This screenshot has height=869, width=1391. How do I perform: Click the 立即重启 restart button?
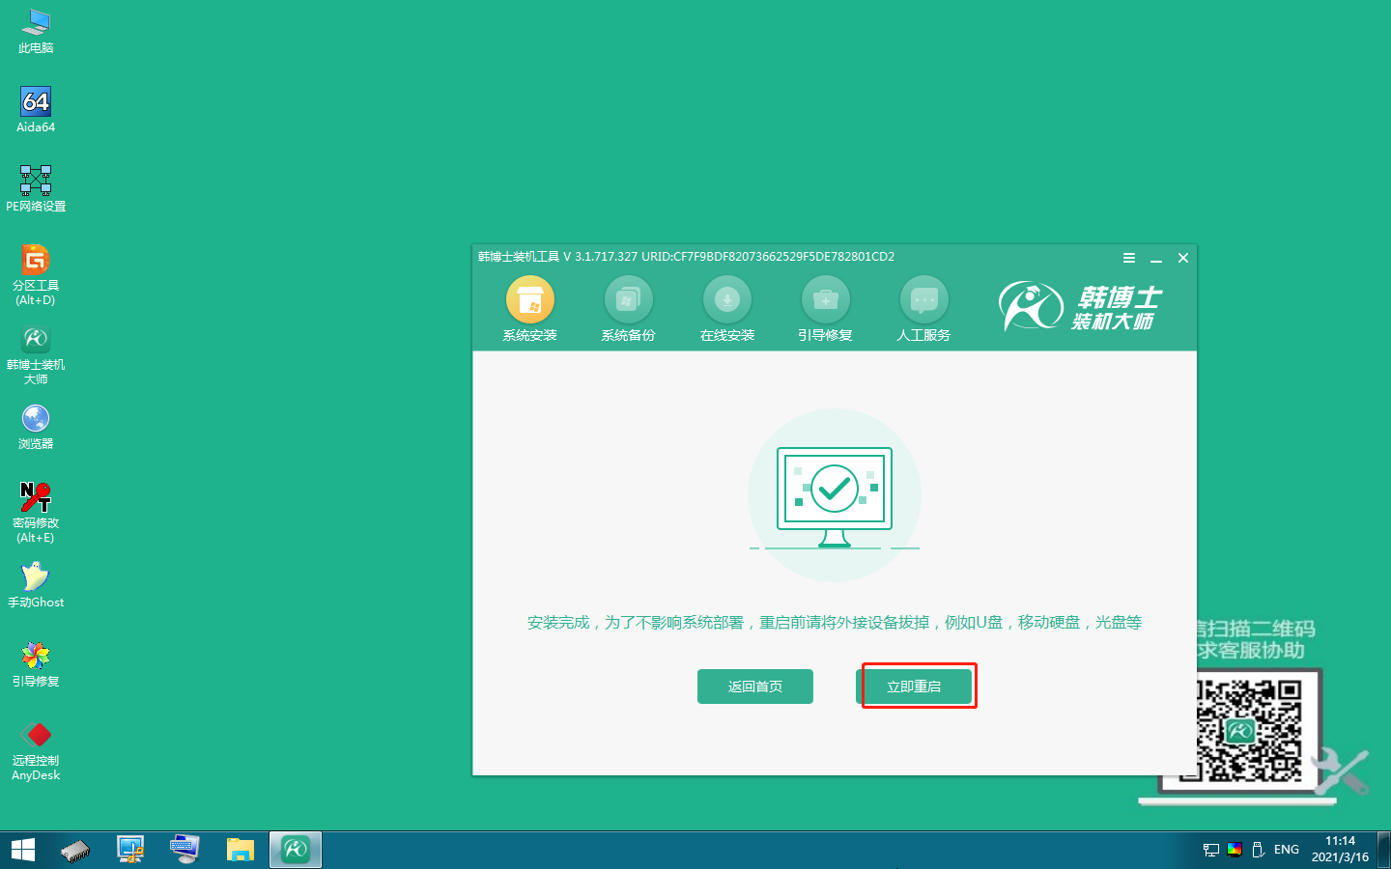pos(914,687)
